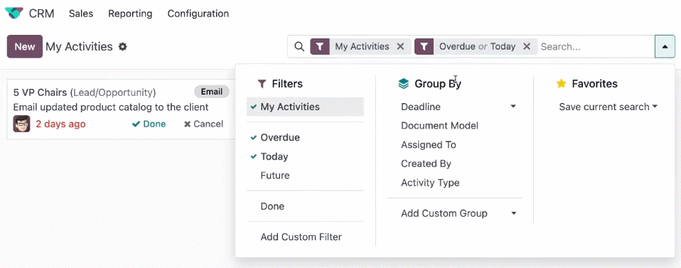Click the New button

pos(25,46)
